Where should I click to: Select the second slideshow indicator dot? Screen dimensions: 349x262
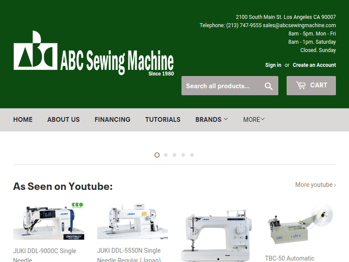click(x=166, y=155)
